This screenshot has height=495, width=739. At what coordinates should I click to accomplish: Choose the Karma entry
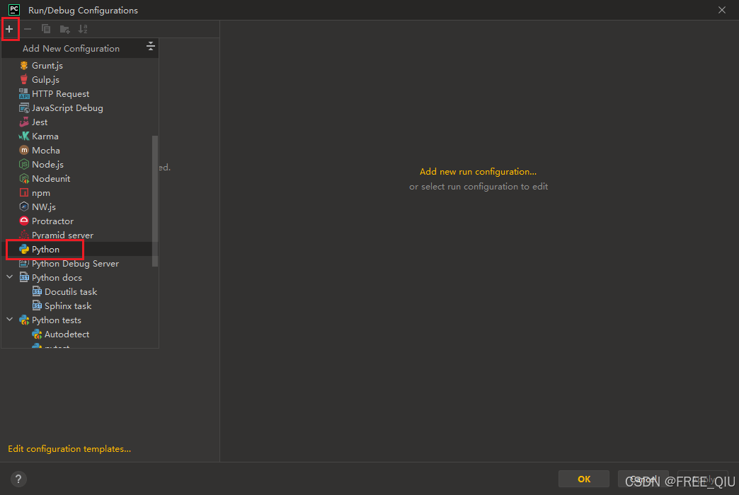[45, 136]
